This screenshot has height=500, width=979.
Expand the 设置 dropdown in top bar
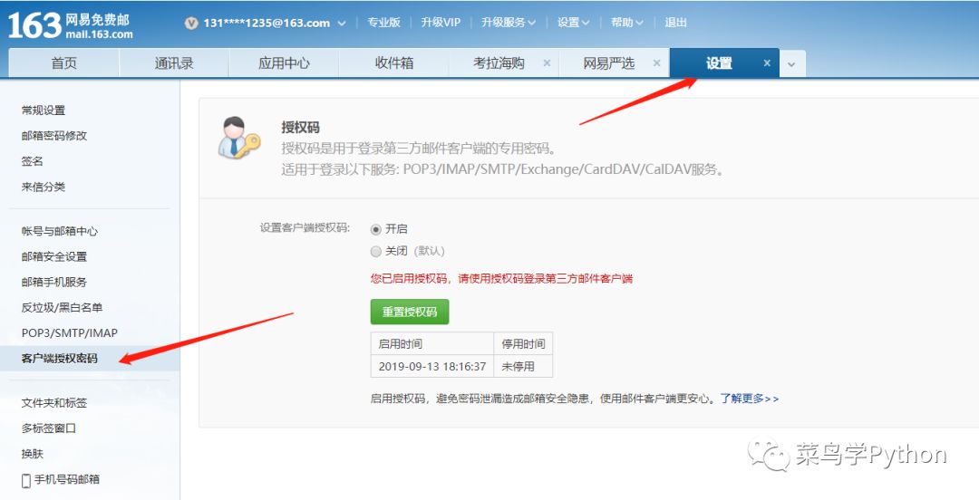click(x=586, y=23)
